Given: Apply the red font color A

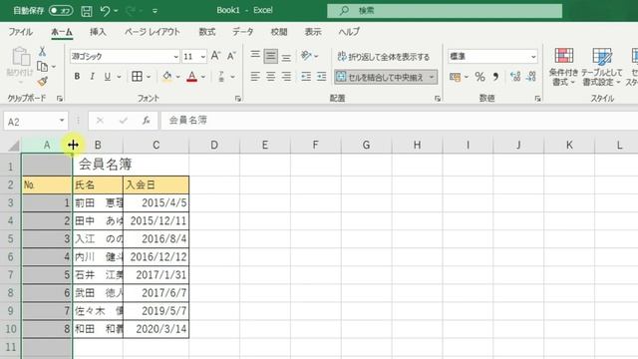Looking at the screenshot, I should [192, 77].
